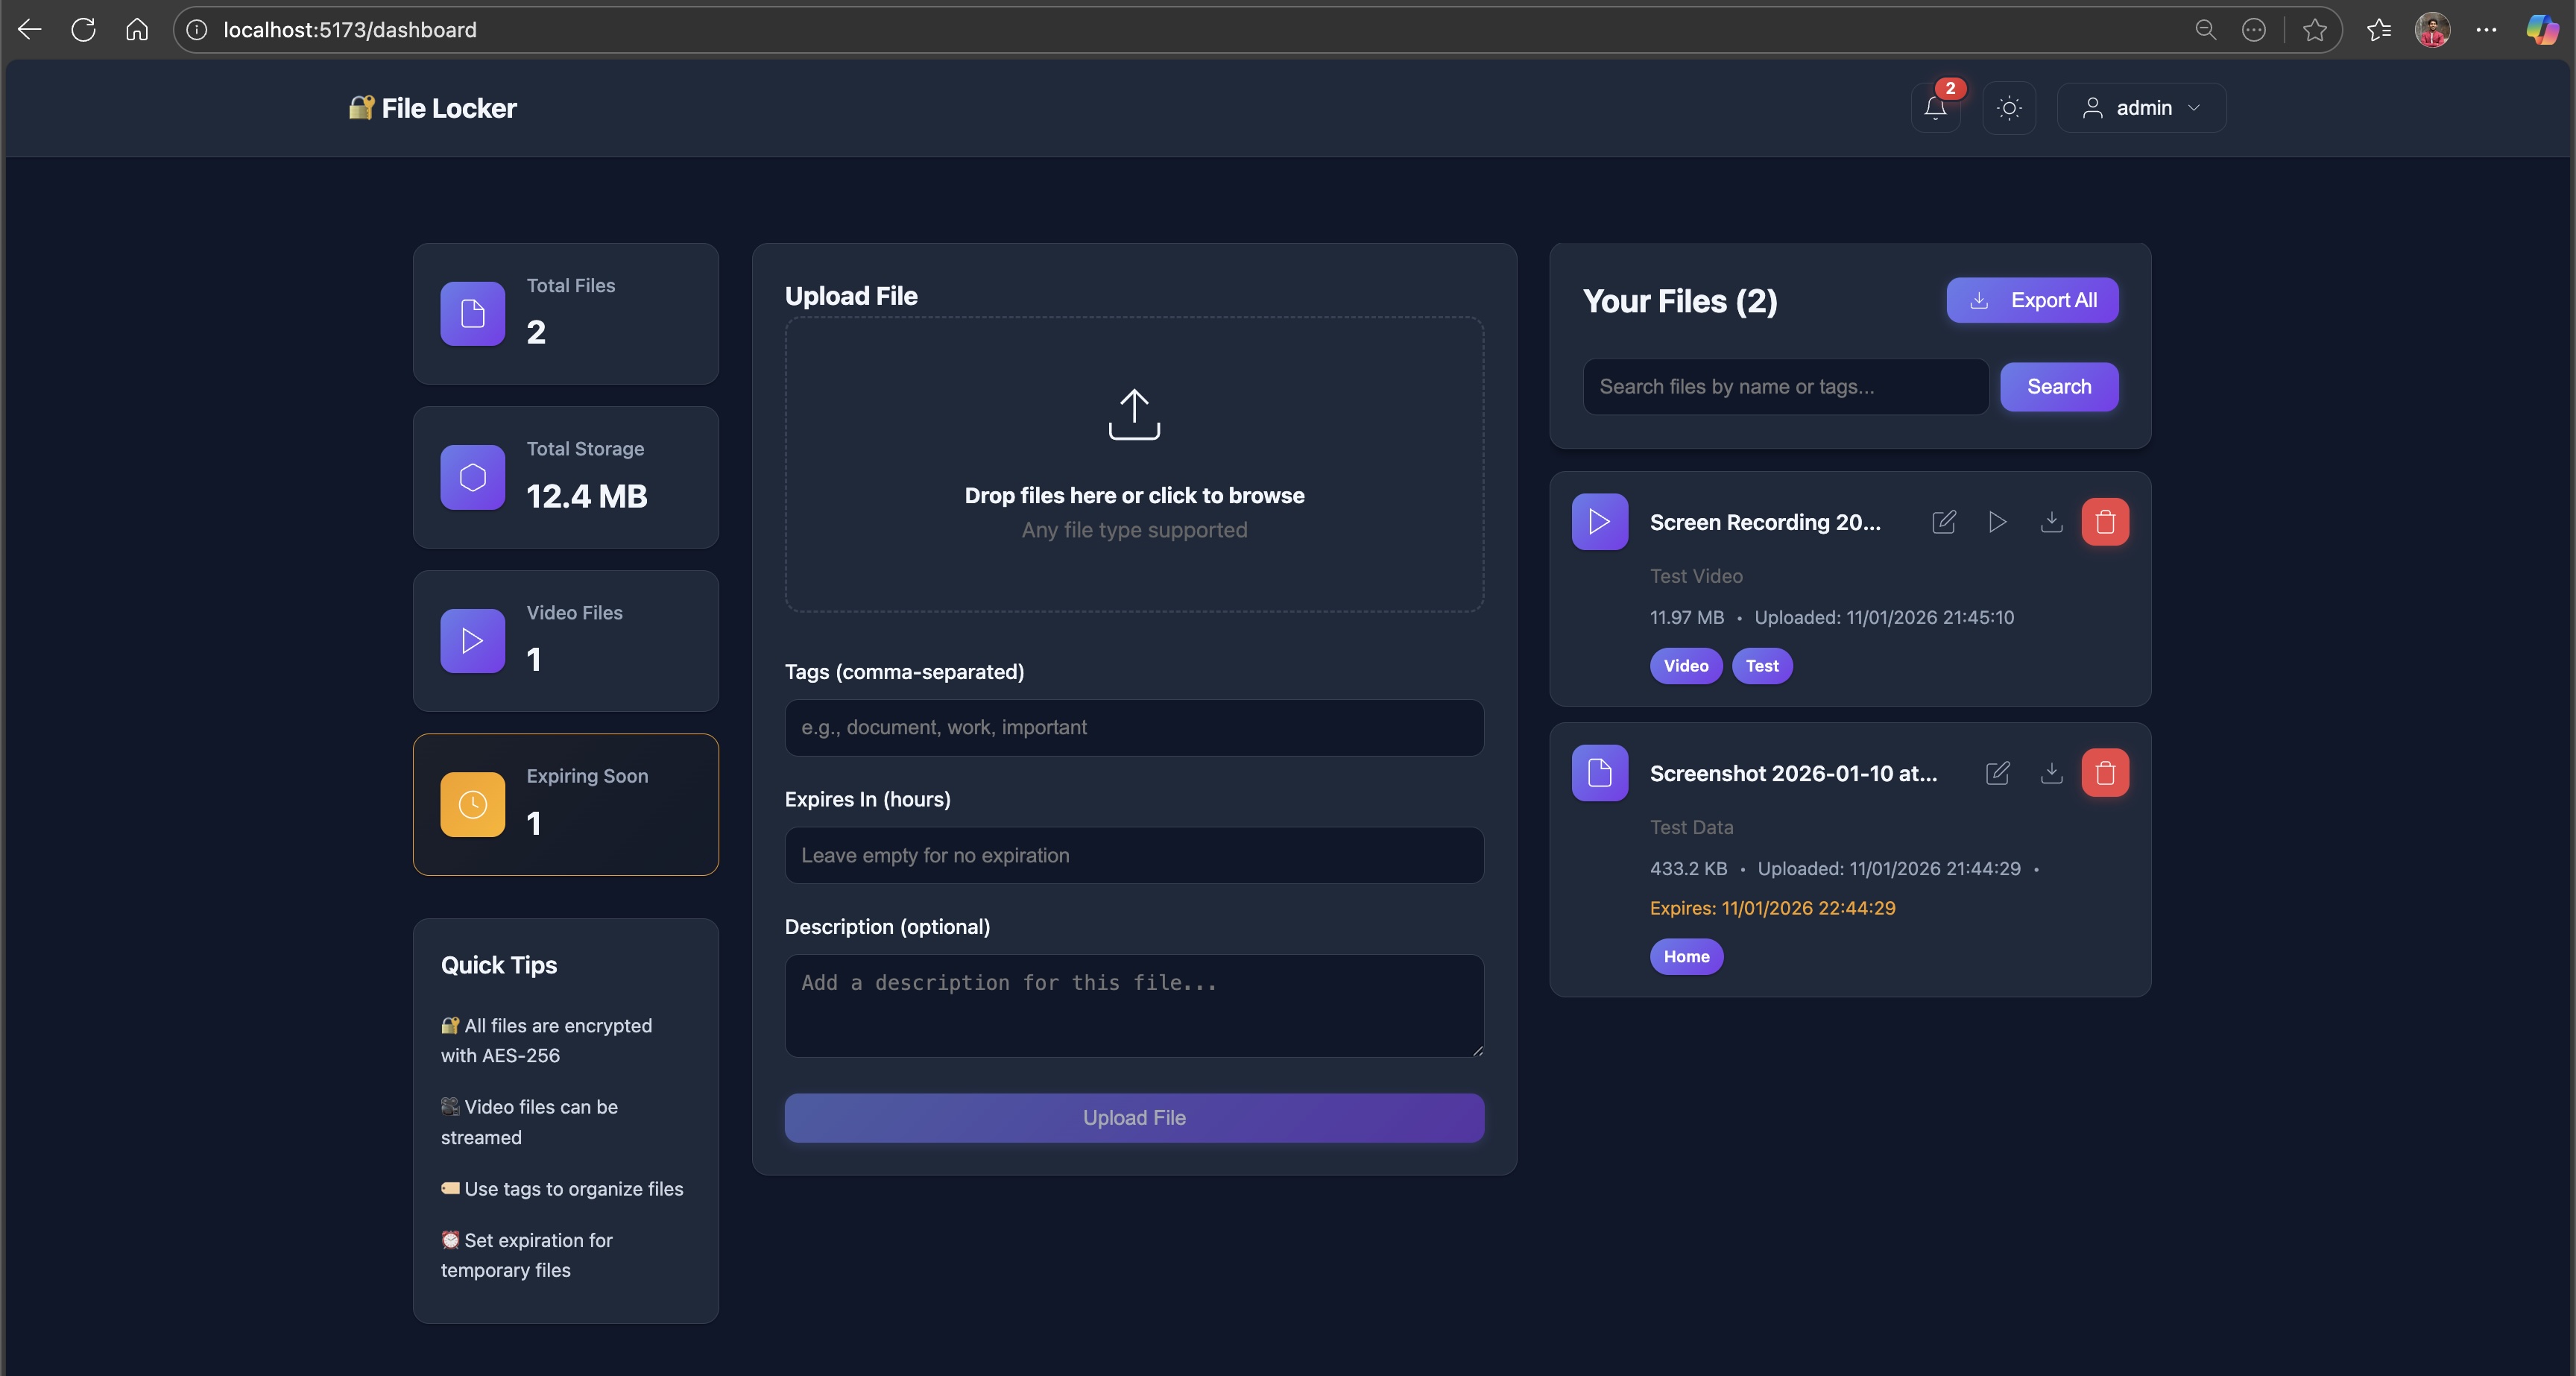Select the Home tag
This screenshot has width=2576, height=1376.
[1686, 957]
